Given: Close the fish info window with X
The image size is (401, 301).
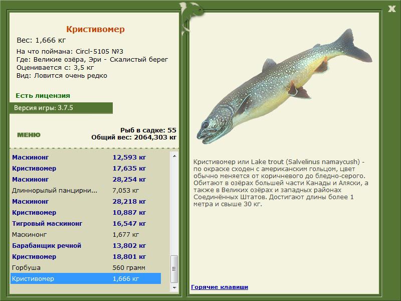Looking at the screenshot, I should click(x=391, y=9).
